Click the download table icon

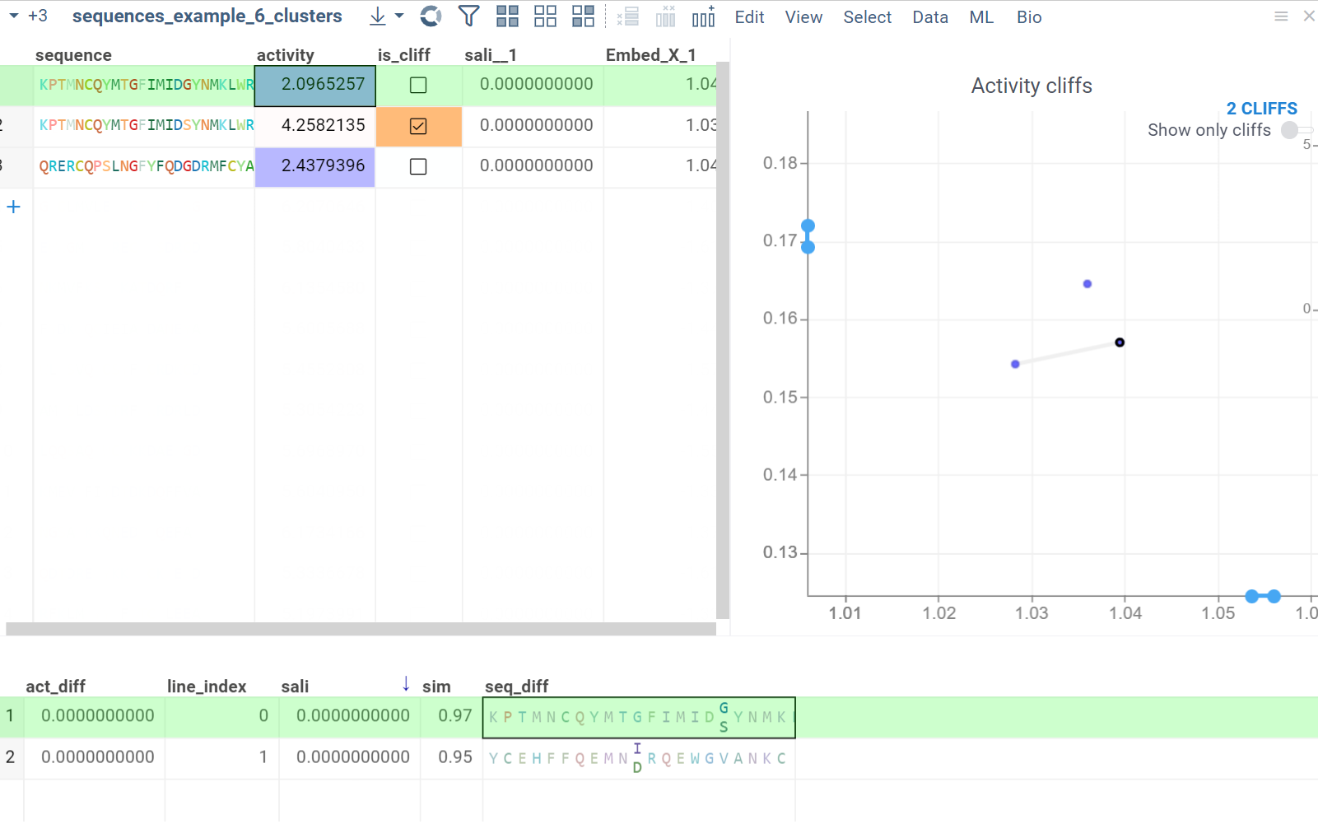376,16
